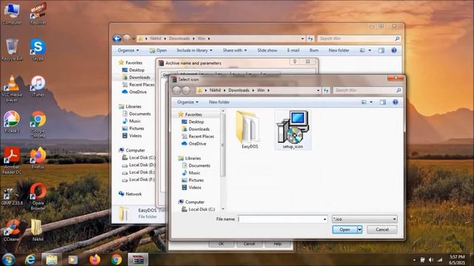Select Recent Places in Select icon navigation pane
Image resolution: width=474 pixels, height=266 pixels.
coord(201,136)
